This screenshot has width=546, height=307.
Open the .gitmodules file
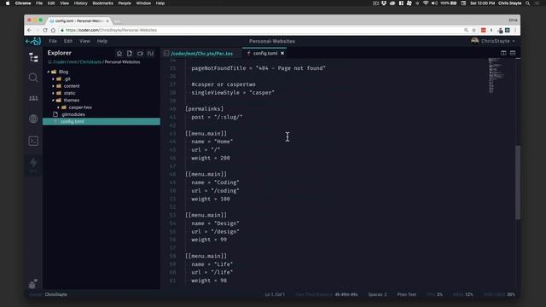(73, 114)
